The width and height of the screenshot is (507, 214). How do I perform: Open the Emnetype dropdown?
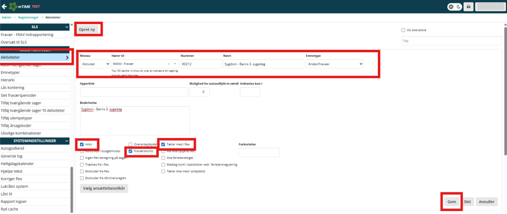click(x=334, y=64)
